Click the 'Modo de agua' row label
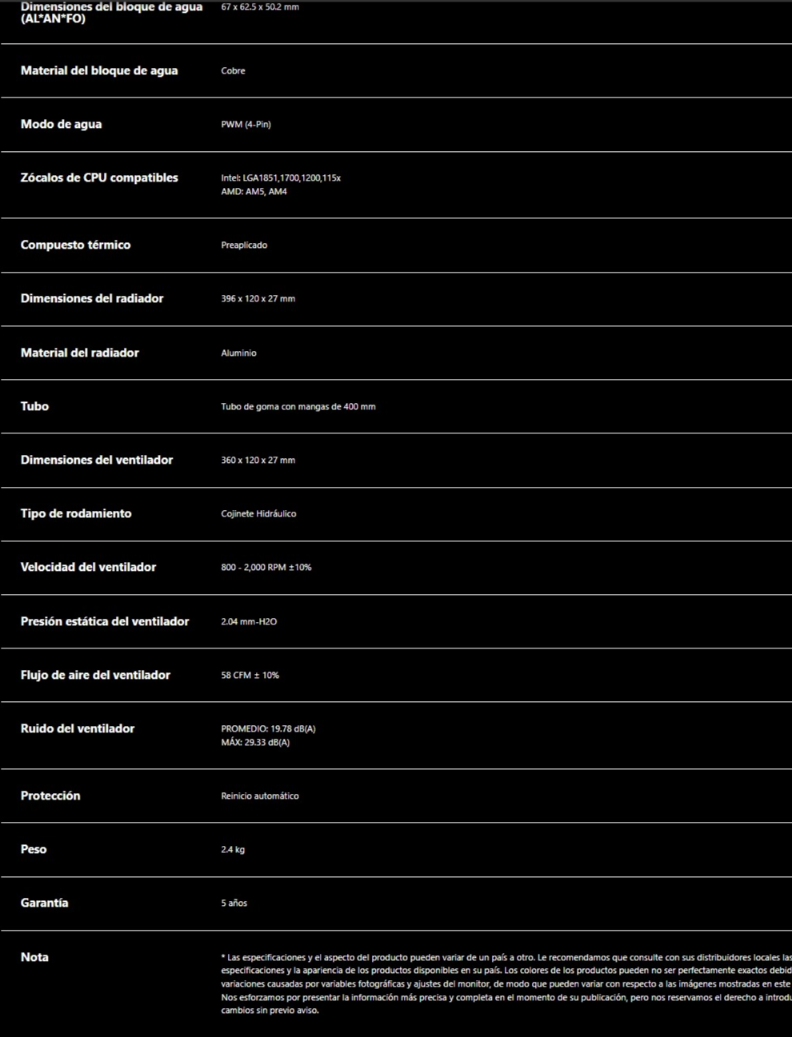Image resolution: width=792 pixels, height=1037 pixels. (x=61, y=124)
